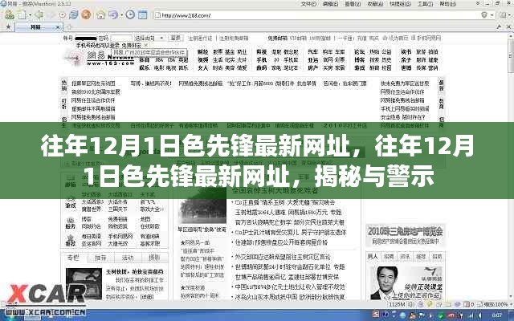Click the new tab button beside 网易 tab

[68, 27]
